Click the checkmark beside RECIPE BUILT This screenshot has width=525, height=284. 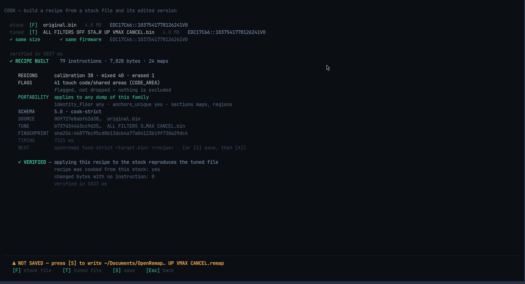coord(11,61)
